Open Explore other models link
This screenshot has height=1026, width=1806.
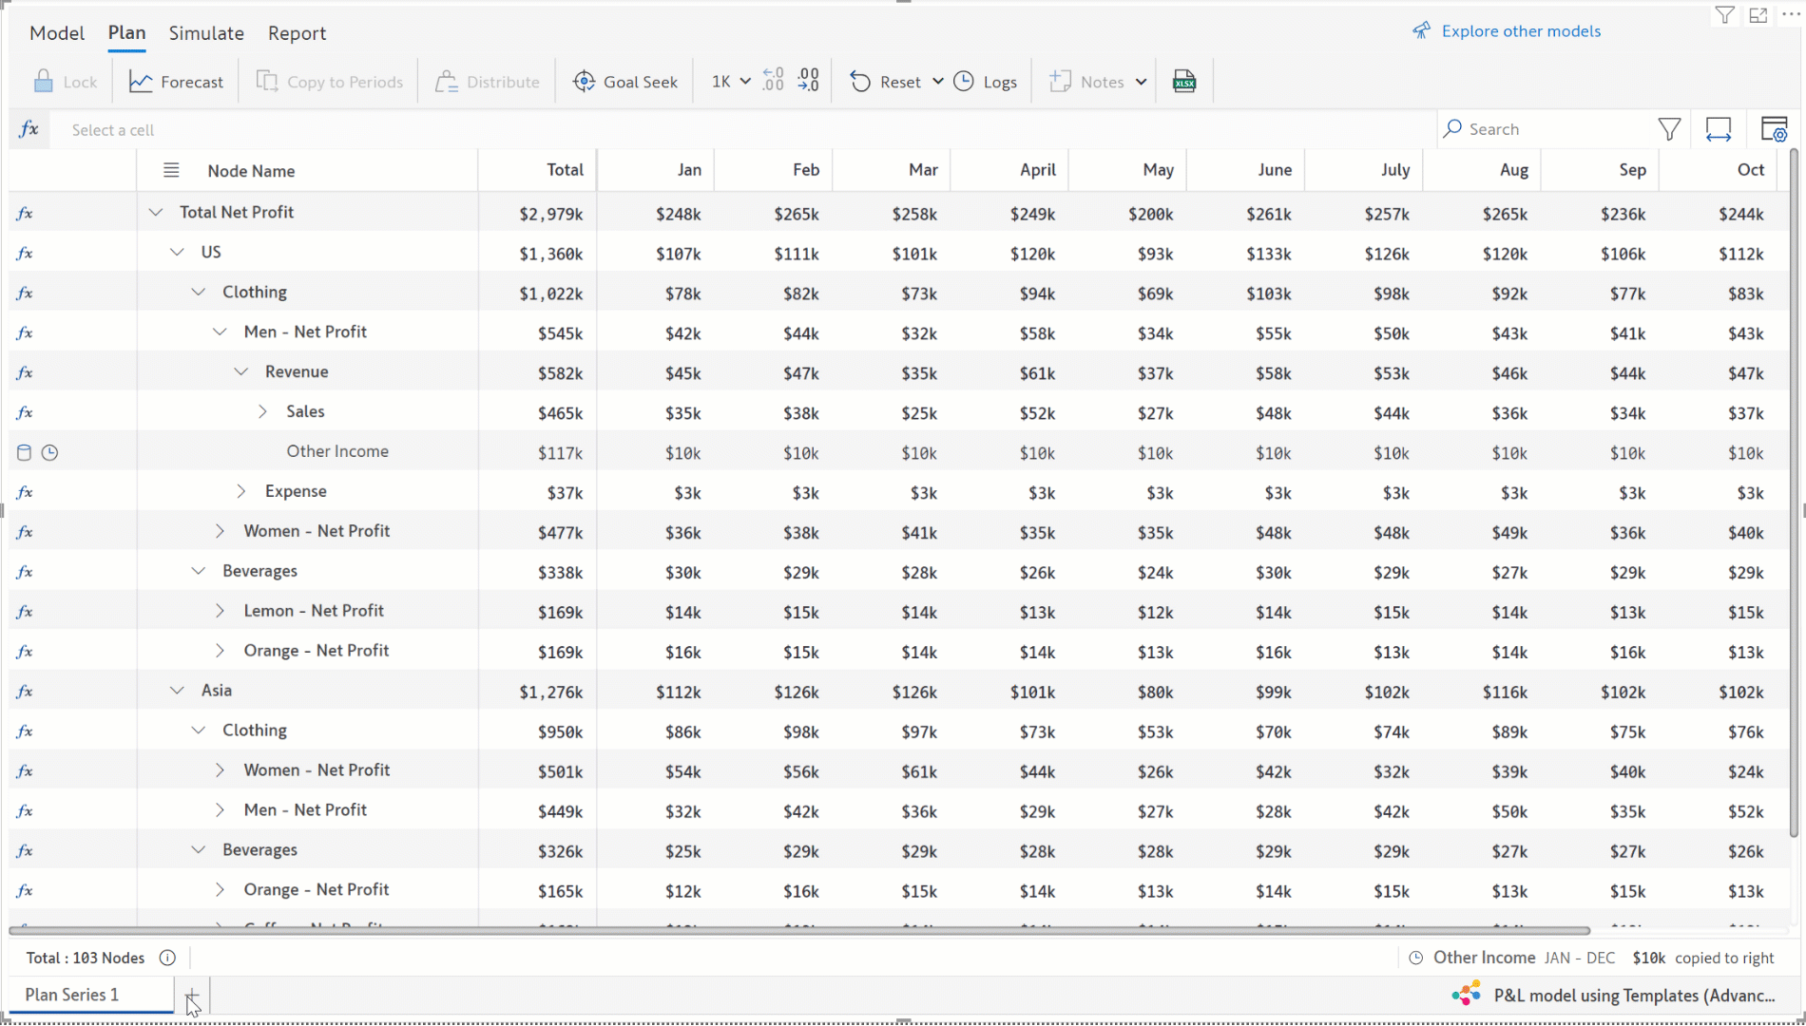tap(1520, 31)
